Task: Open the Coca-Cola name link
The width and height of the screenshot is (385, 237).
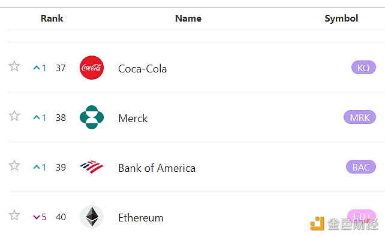Action: click(x=142, y=69)
